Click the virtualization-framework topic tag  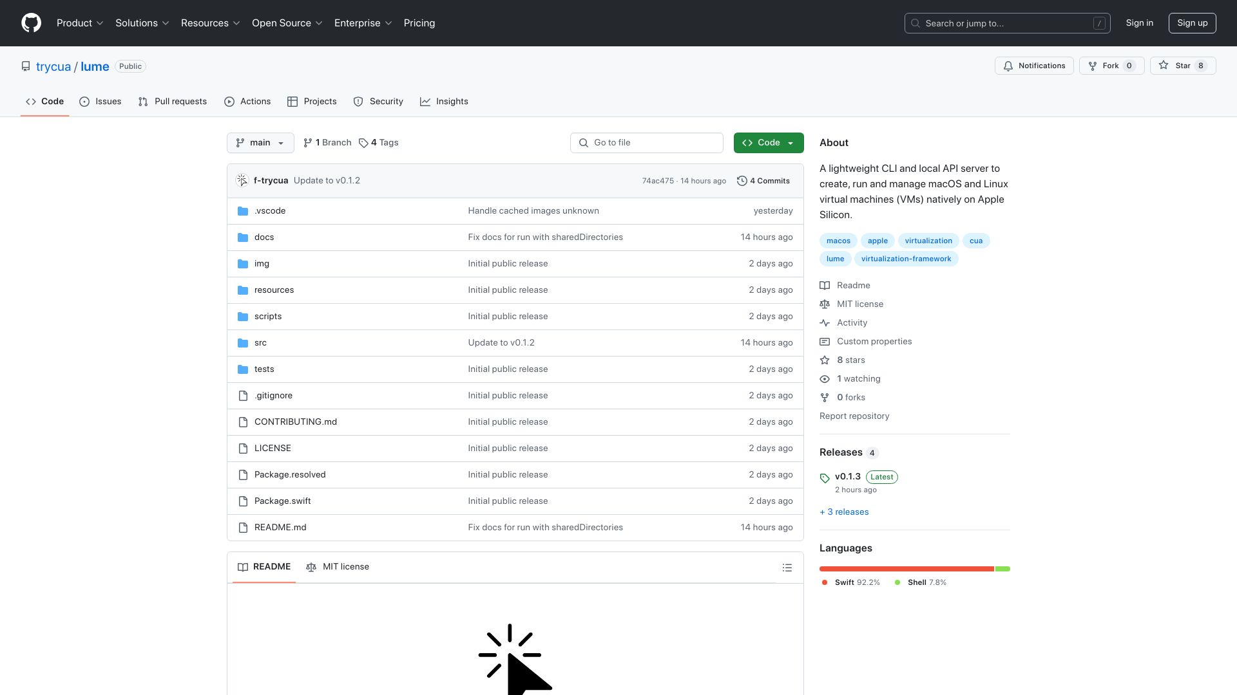click(906, 259)
